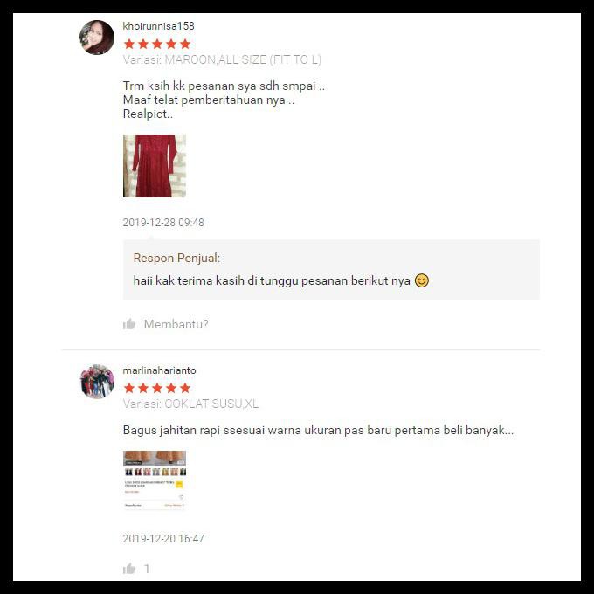Open the khoirunnisa158 username link
This screenshot has height=594, width=594.
pyautogui.click(x=158, y=26)
